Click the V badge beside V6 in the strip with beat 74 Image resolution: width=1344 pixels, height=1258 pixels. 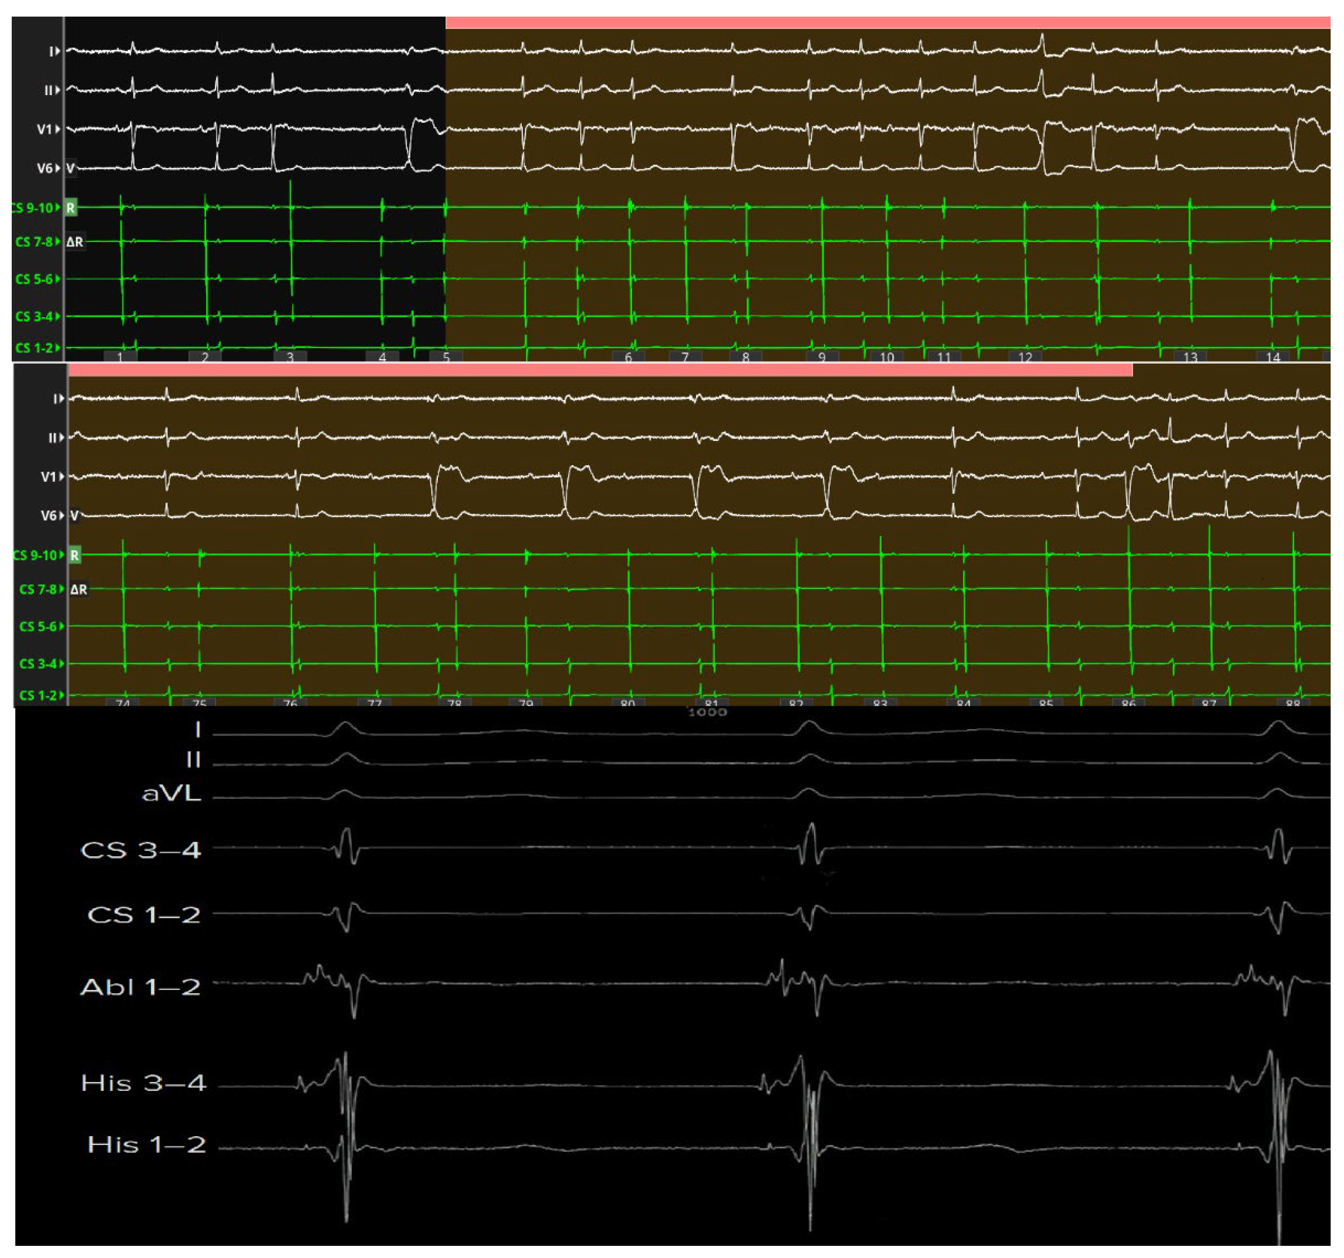click(x=74, y=516)
